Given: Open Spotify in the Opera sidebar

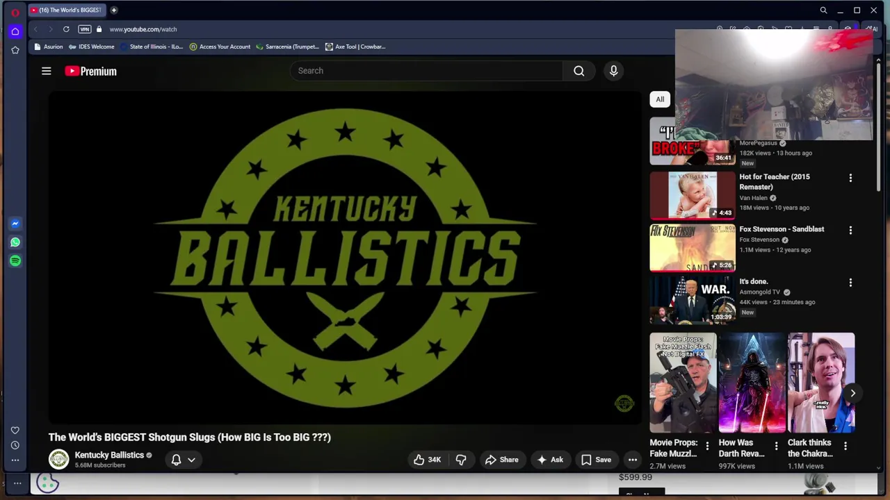Looking at the screenshot, I should (15, 260).
